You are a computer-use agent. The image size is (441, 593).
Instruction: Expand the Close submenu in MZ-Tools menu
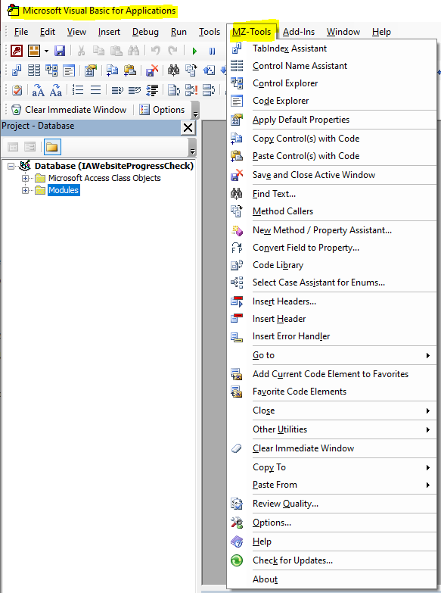coord(332,410)
